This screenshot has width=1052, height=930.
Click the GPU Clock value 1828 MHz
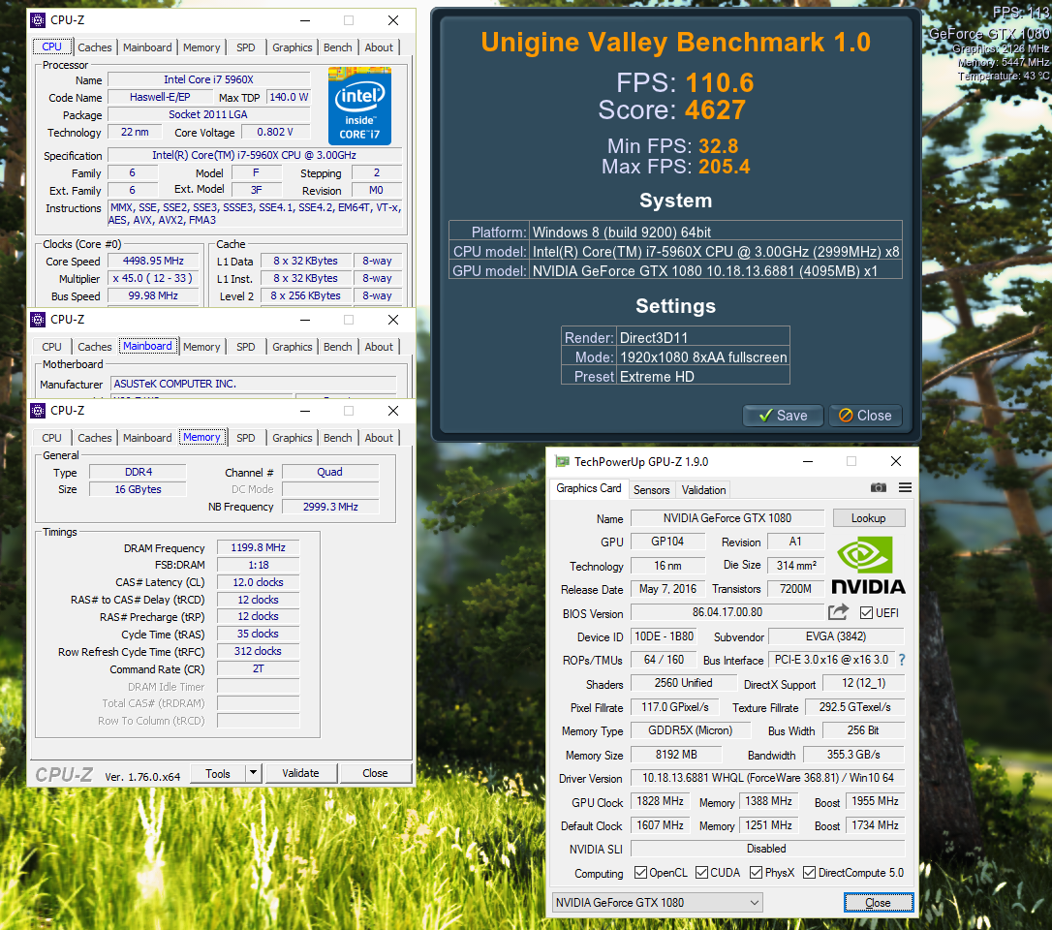click(660, 801)
